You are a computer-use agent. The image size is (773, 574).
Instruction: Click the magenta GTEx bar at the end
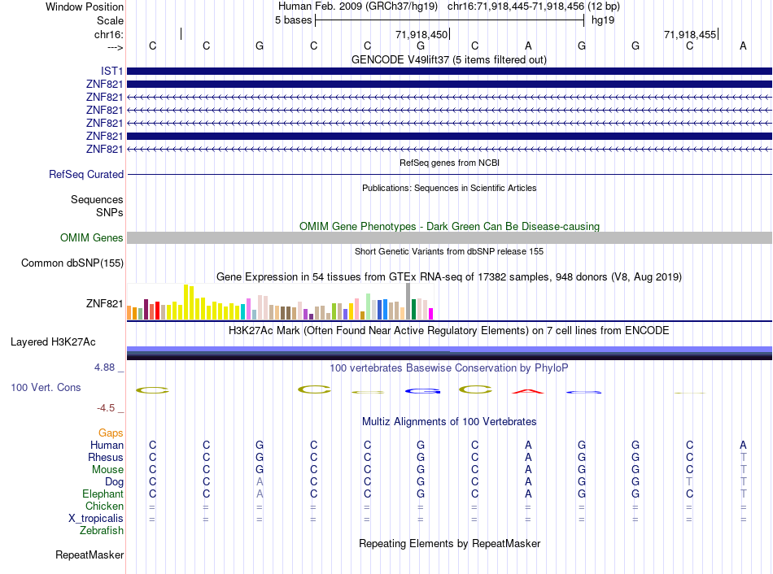click(x=431, y=314)
